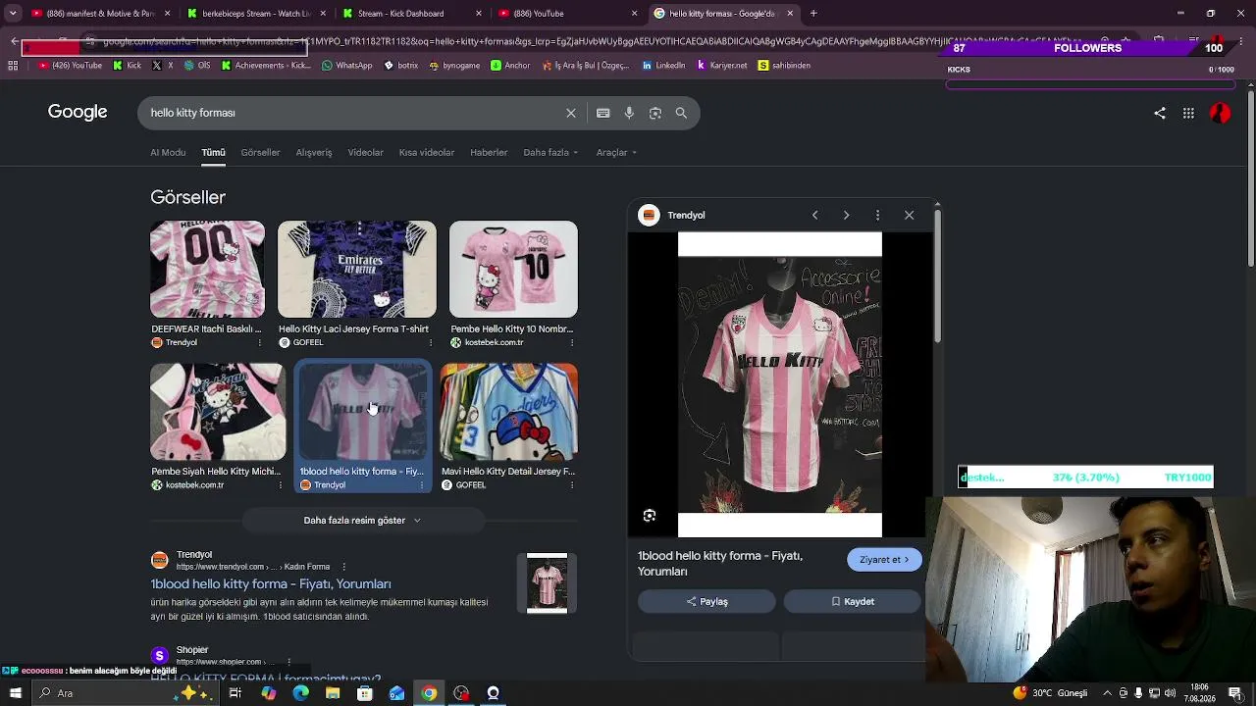Open options for Mavi Hello Kitty result
1256x706 pixels.
click(x=572, y=484)
